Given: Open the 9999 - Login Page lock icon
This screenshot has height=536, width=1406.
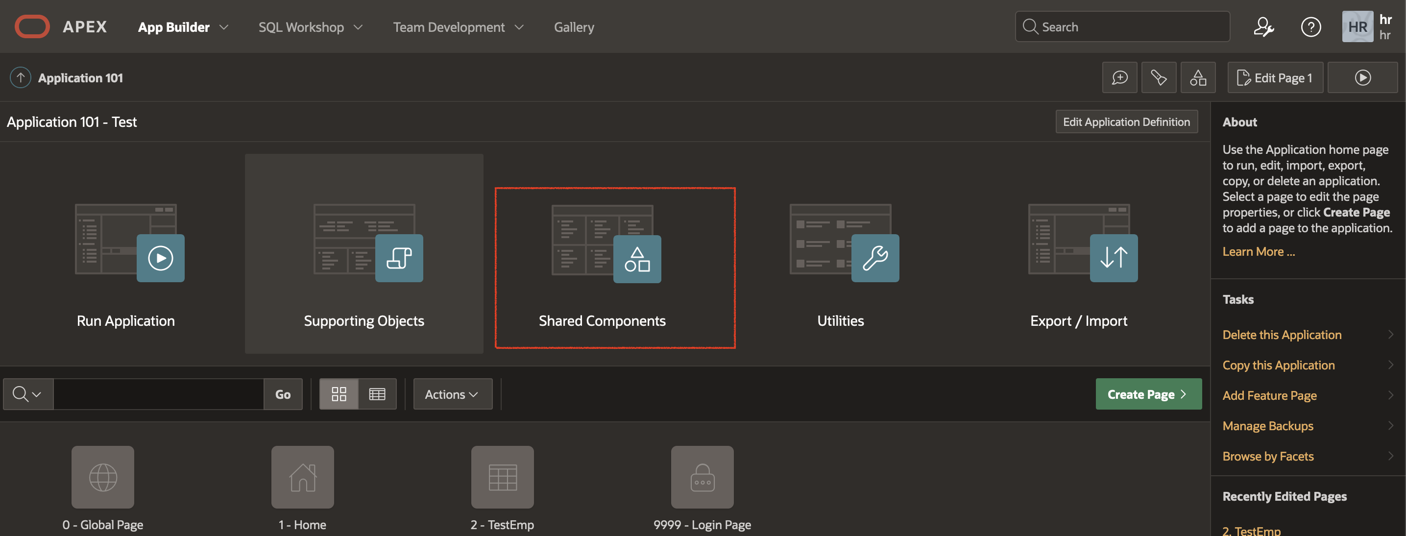Looking at the screenshot, I should (702, 477).
